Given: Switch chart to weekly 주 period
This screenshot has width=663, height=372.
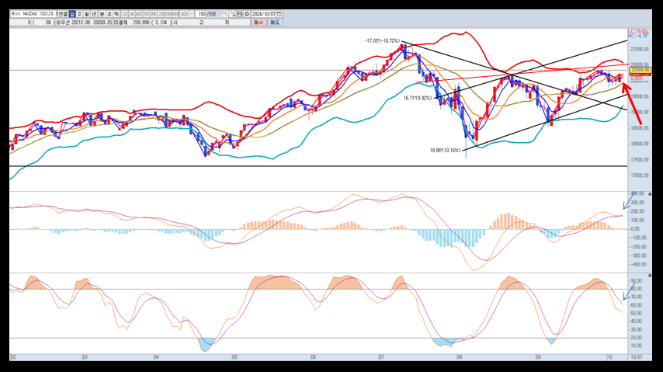Looking at the screenshot, I should click(x=79, y=14).
